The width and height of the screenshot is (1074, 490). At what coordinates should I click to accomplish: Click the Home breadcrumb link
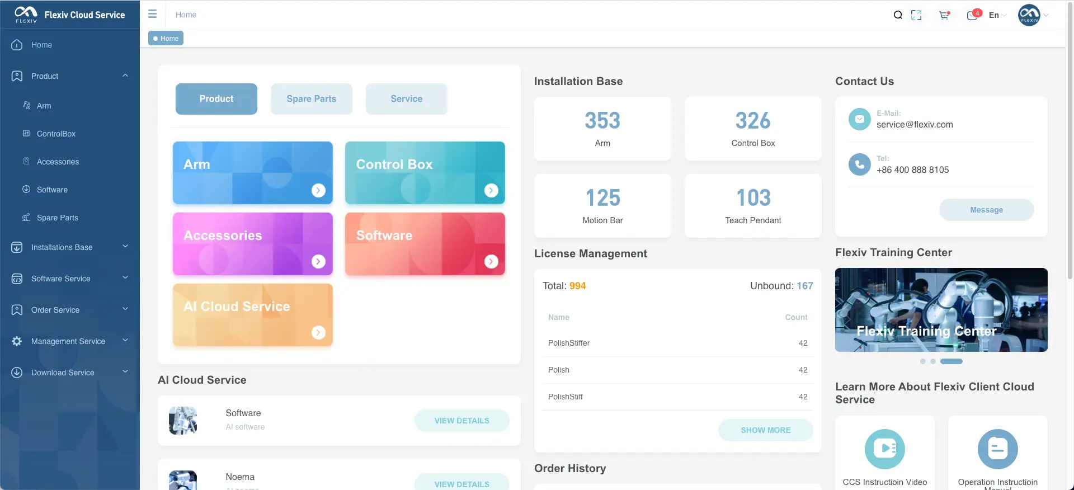click(186, 15)
